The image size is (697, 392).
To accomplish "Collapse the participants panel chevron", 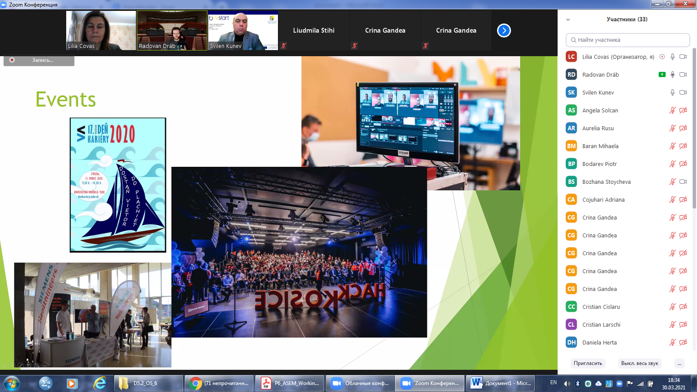I will [568, 20].
